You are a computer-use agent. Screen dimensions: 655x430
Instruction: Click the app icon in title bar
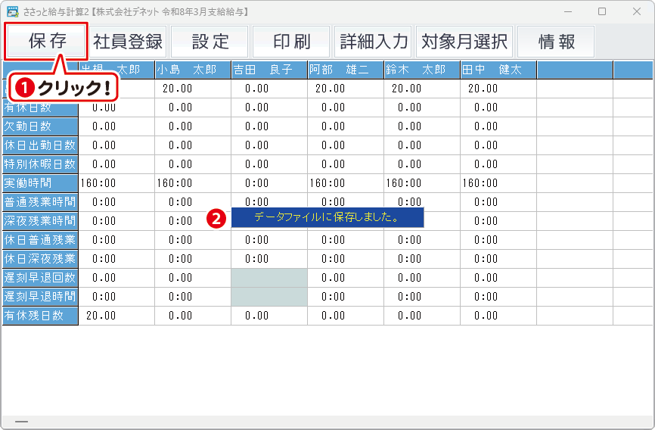coord(12,11)
